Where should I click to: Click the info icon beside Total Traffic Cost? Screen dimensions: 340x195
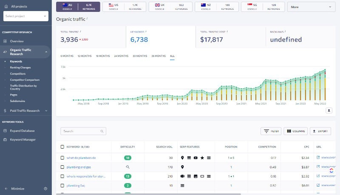[x=227, y=31]
